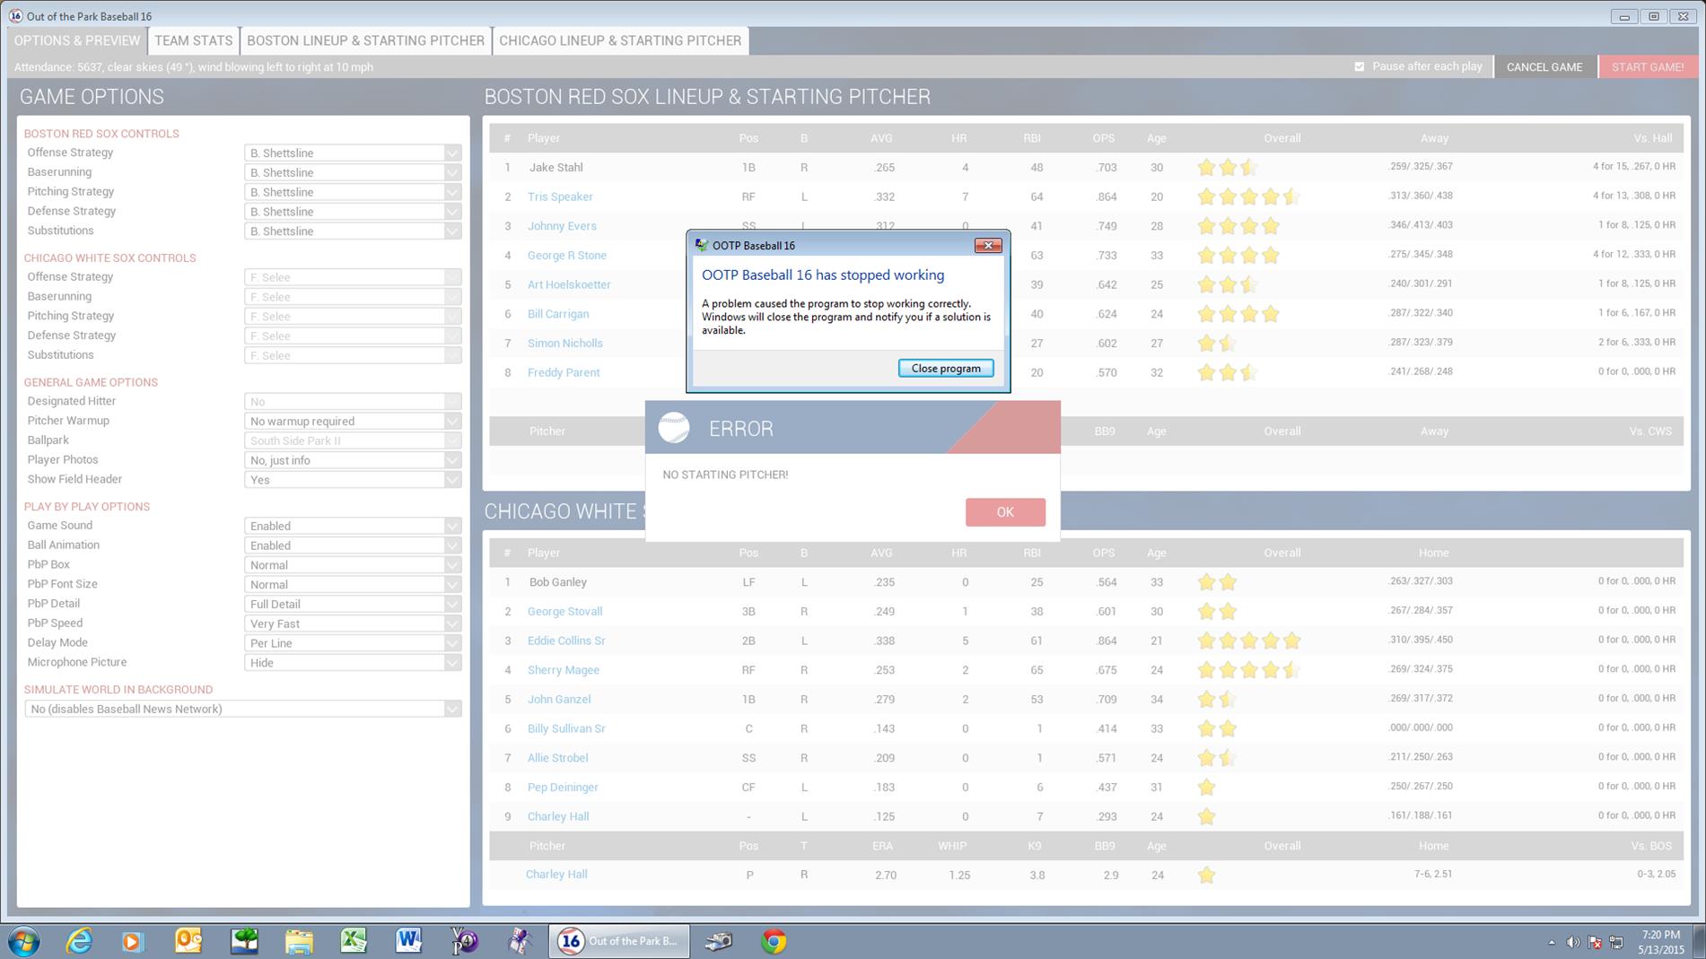Click the Cancel Game button
The width and height of the screenshot is (1706, 959).
pyautogui.click(x=1544, y=67)
